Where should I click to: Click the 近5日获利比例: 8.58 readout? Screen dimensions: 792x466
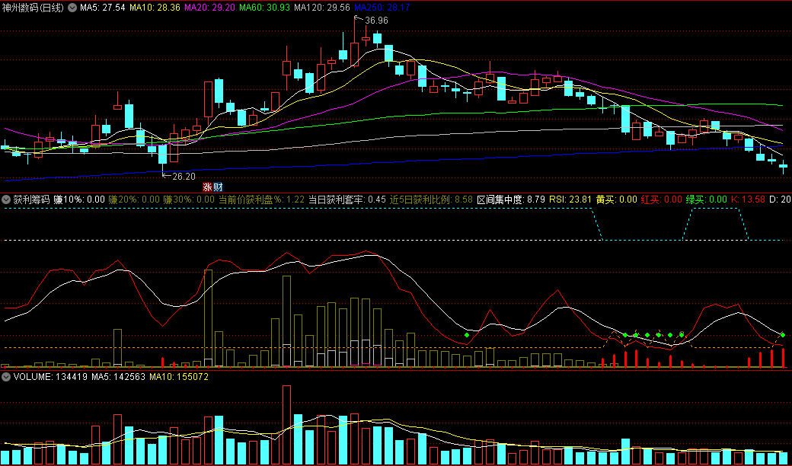(x=432, y=199)
